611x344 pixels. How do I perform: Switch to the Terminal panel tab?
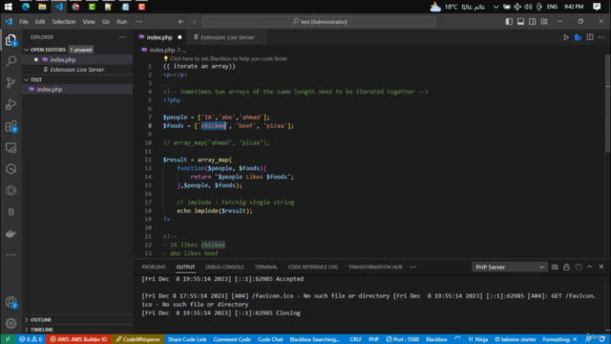265,268
